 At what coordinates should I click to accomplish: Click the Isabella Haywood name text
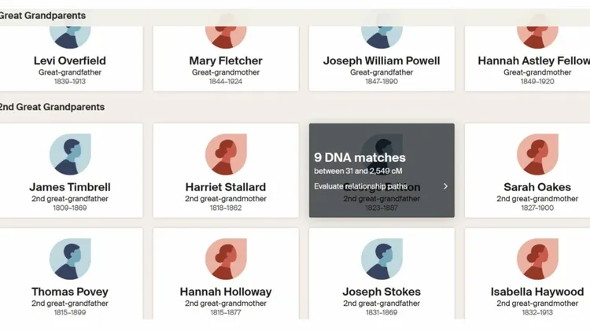point(537,292)
